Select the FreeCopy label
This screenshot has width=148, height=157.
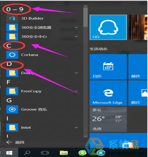click(x=31, y=91)
